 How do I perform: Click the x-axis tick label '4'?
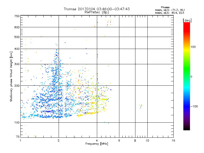pyautogui.click(x=97, y=141)
